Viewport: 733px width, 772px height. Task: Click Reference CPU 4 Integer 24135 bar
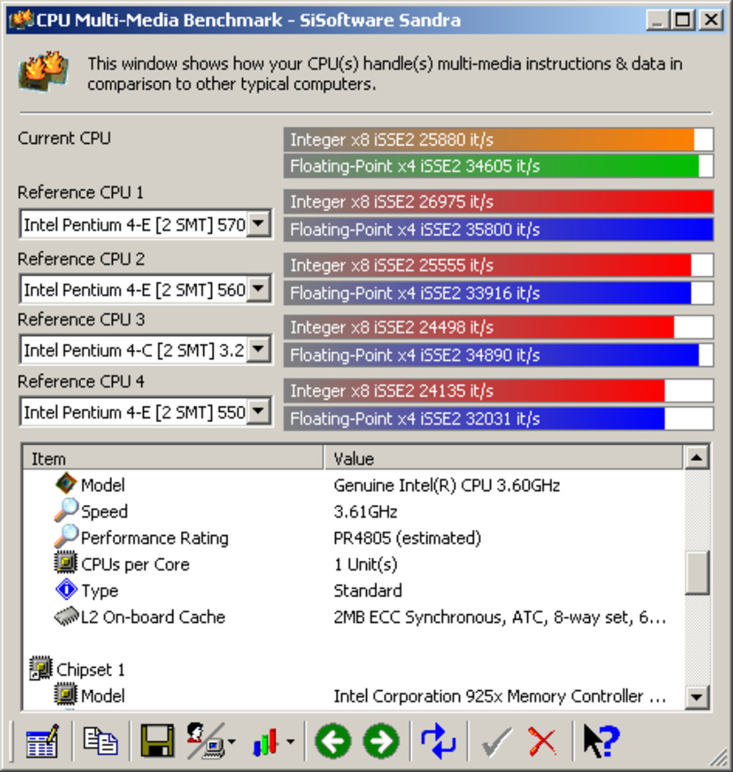[498, 391]
